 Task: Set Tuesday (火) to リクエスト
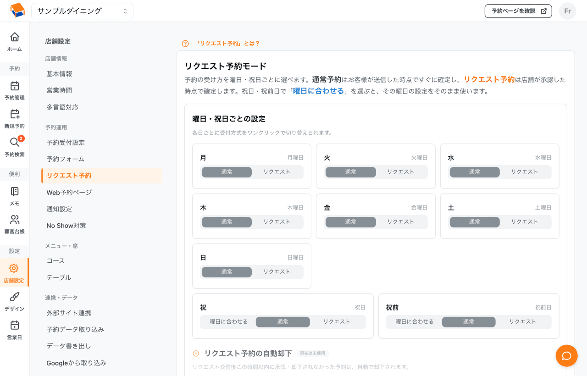(x=401, y=172)
